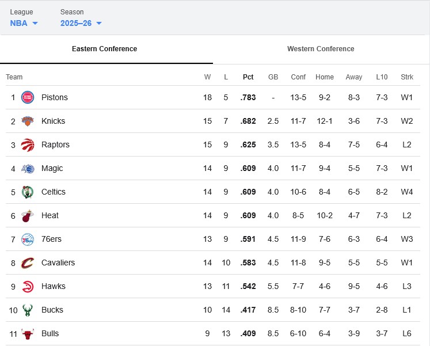Click the Bucks 2-8 last-ten record
430x346 pixels.
(382, 310)
